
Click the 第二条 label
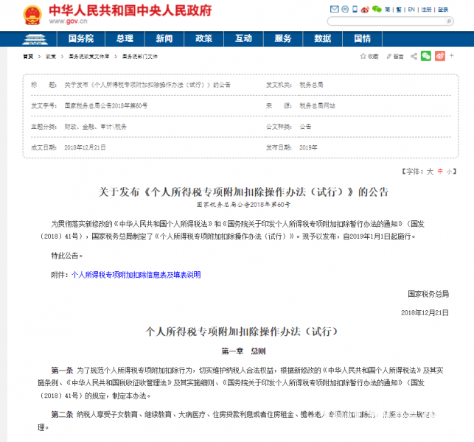[62, 415]
